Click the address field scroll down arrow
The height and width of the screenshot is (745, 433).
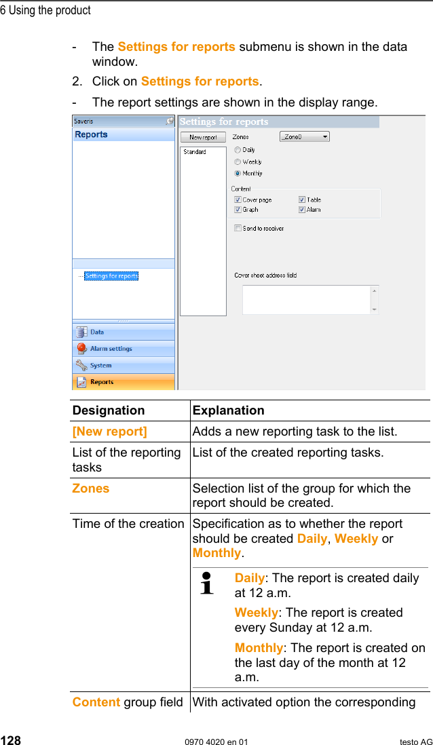375,310
